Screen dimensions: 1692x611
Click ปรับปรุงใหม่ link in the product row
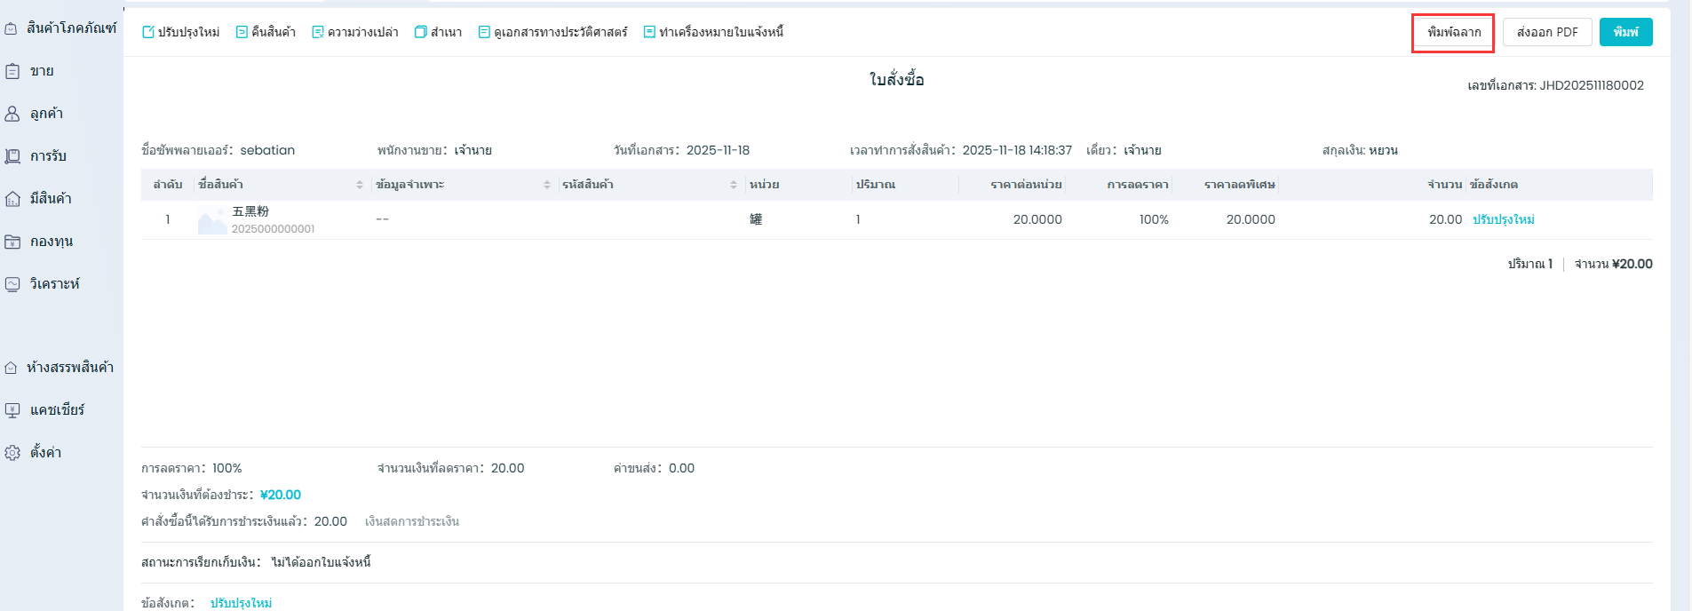[x=1504, y=219]
